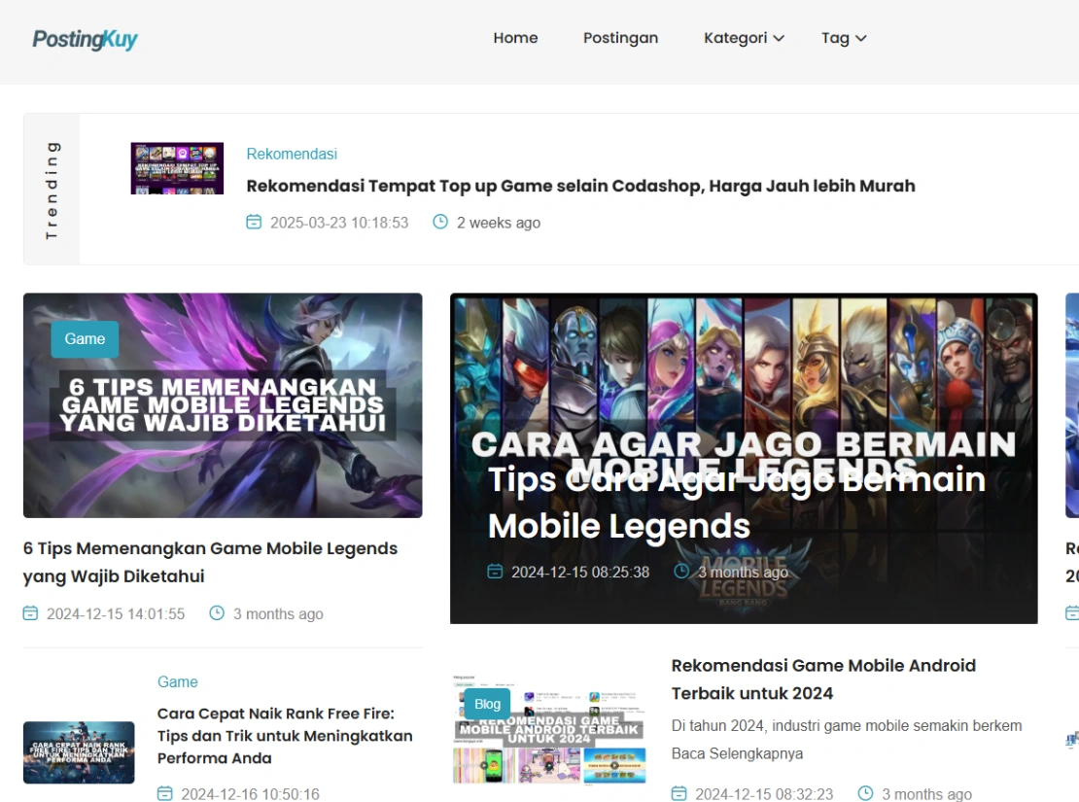The width and height of the screenshot is (1079, 802).
Task: Click the PostingKuy logo
Action: (x=85, y=39)
